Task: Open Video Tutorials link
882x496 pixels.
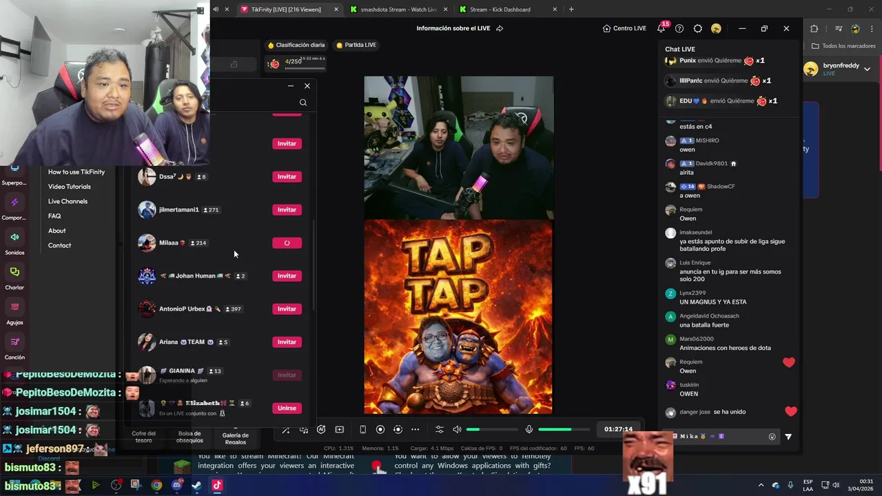Action: (69, 187)
